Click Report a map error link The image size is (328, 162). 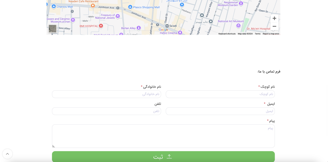click(x=271, y=34)
